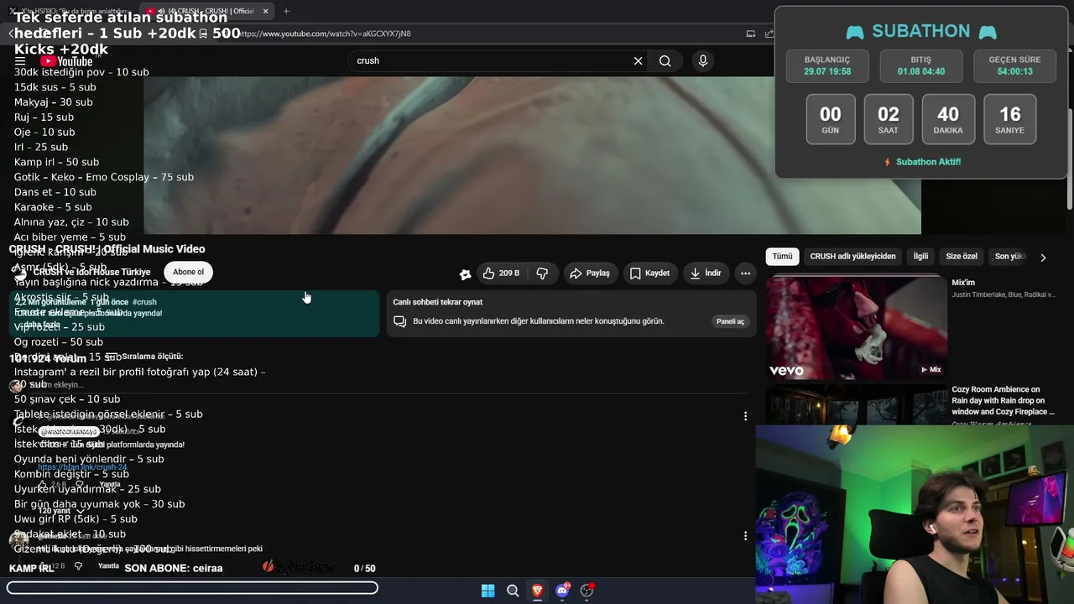This screenshot has width=1074, height=604.
Task: Click the magnifier search button on YouTube
Action: pos(665,60)
